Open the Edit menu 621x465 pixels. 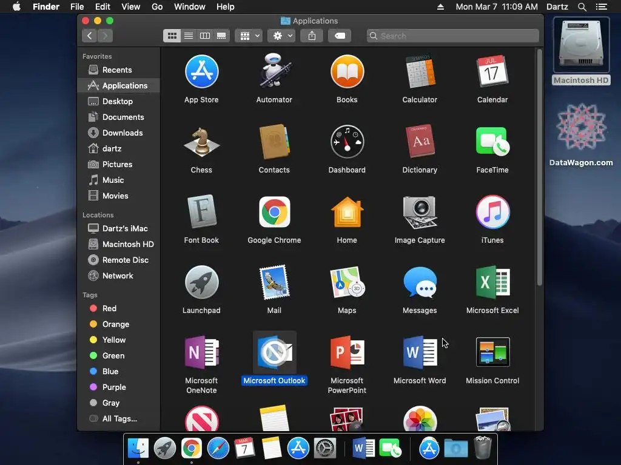(102, 7)
